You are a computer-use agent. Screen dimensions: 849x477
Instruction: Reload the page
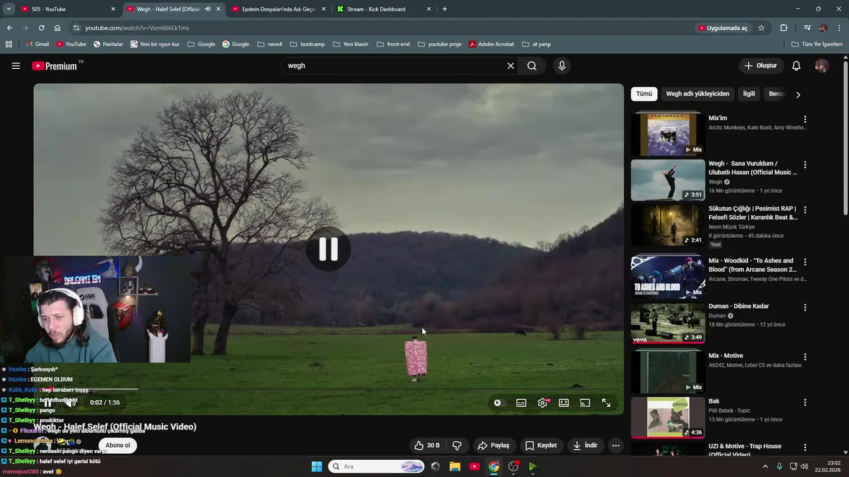coord(41,28)
